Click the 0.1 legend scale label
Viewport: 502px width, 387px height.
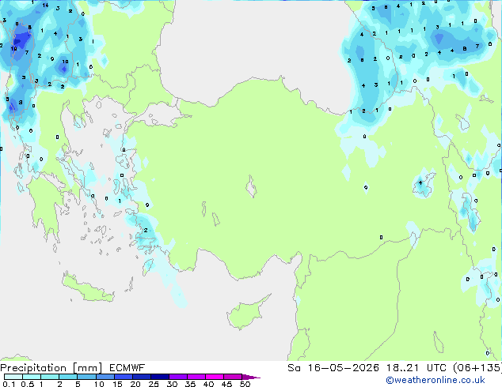pyautogui.click(x=9, y=384)
